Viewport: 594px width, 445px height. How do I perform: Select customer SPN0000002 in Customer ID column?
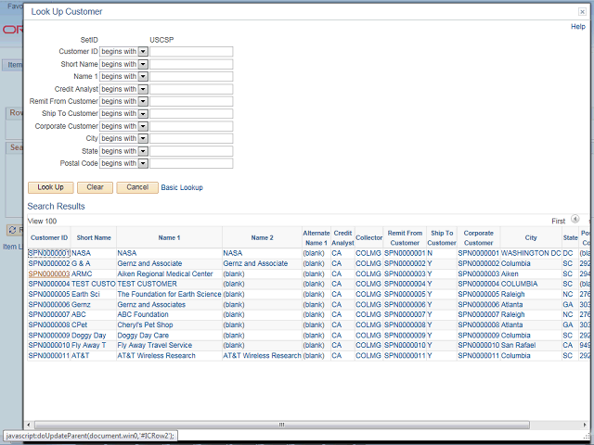pos(49,263)
